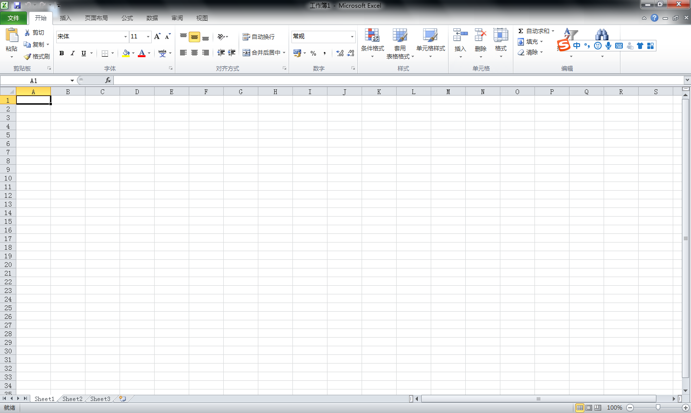The width and height of the screenshot is (691, 413).
Task: Switch to Formulas (公式) tab
Action: pos(127,18)
